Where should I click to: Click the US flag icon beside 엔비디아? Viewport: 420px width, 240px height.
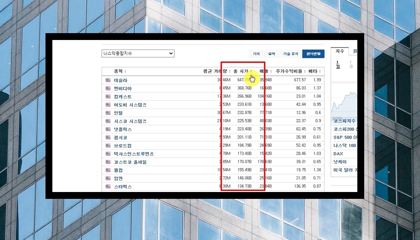coord(108,88)
